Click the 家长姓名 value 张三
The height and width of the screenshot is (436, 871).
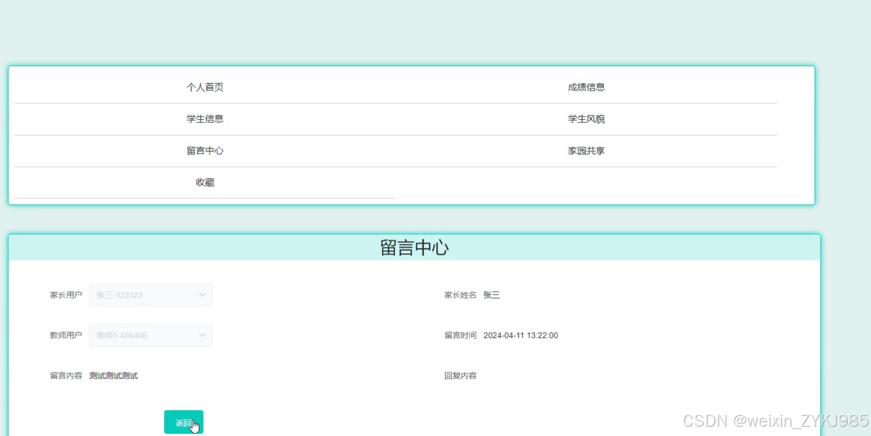[x=492, y=295]
